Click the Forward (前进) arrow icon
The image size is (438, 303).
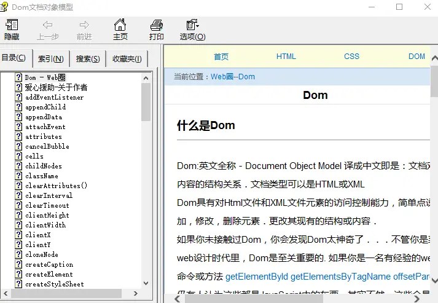(84, 25)
